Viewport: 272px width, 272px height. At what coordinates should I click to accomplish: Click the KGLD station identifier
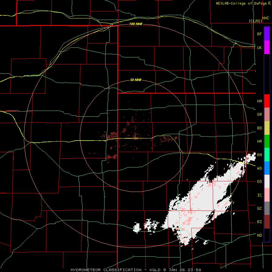click(155, 270)
